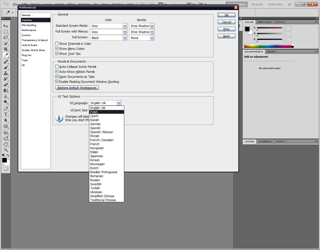This screenshot has width=320, height=250.
Task: Select the 3D Camera Rotate tool
Action: tap(6, 138)
